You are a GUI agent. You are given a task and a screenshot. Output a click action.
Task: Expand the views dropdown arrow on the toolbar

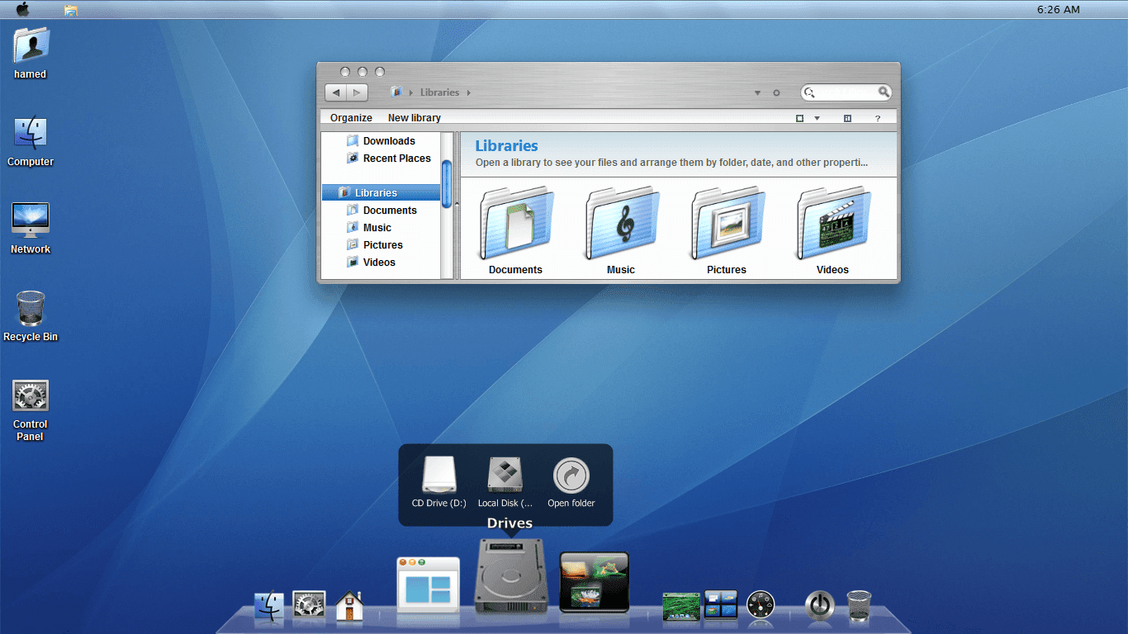click(x=817, y=118)
